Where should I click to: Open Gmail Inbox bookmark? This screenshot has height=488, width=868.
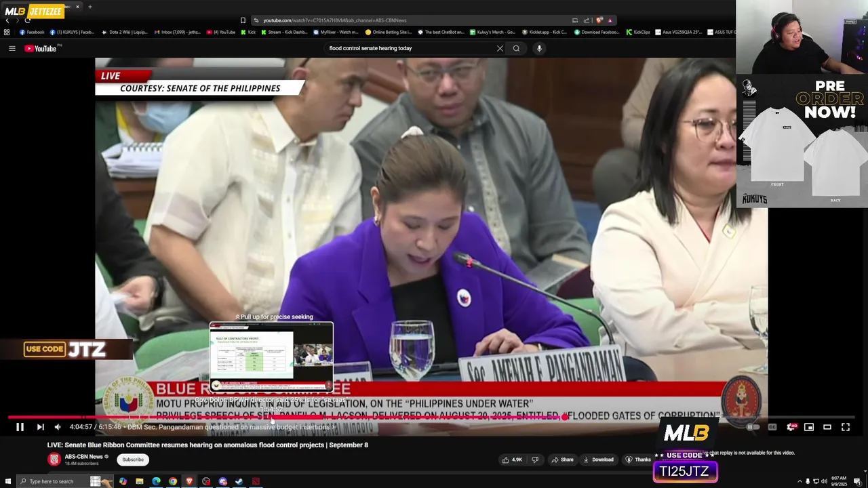(x=177, y=32)
